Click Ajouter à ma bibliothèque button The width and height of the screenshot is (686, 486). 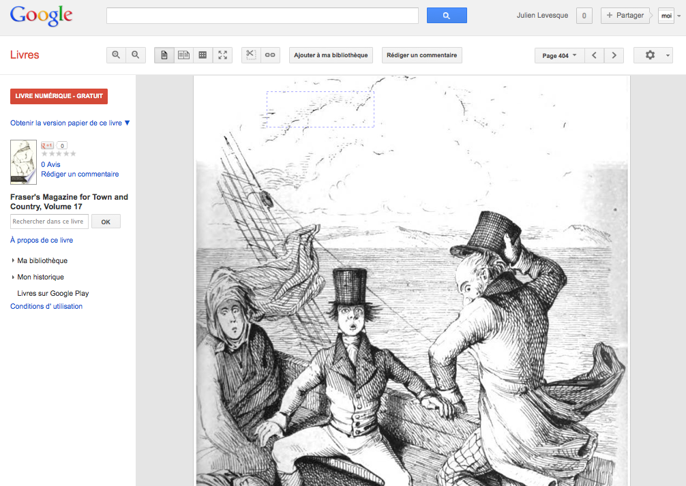[x=331, y=55]
